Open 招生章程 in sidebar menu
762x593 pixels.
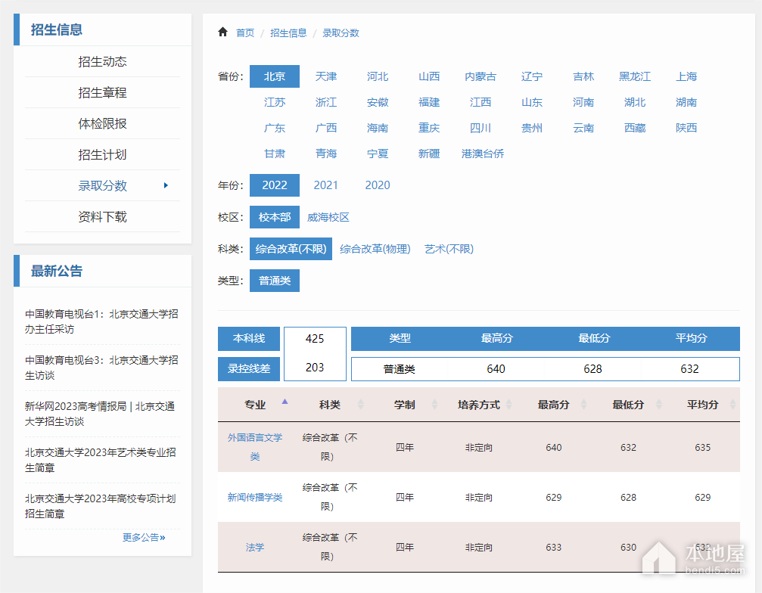click(x=103, y=93)
